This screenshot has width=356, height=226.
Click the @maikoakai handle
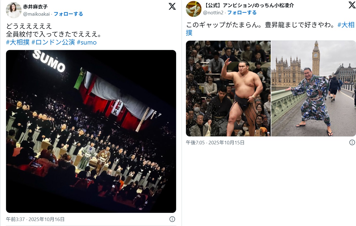[37, 14]
